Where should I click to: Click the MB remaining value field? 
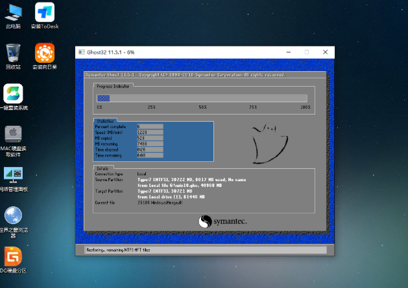[150, 144]
